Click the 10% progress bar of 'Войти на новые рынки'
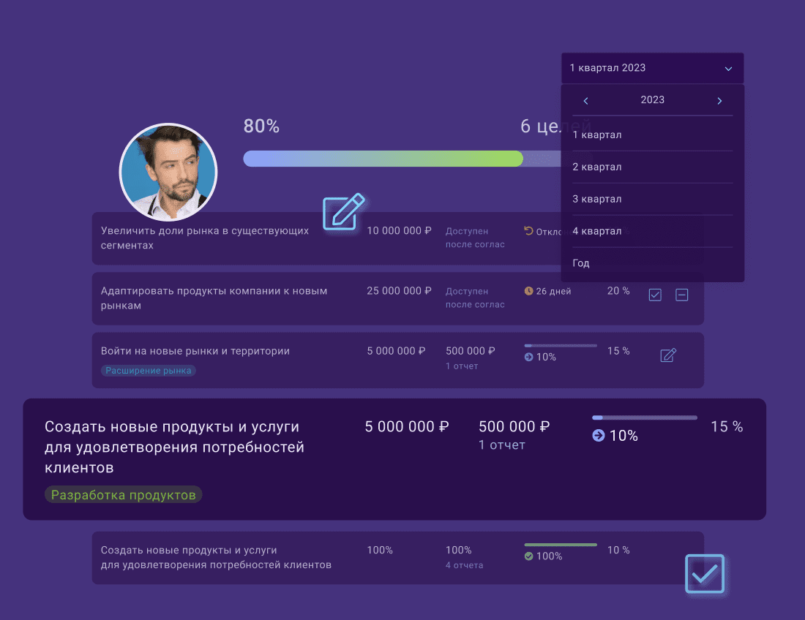The image size is (805, 620). pos(561,346)
